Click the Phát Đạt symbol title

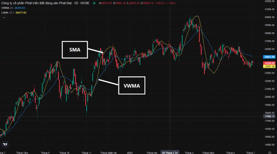[42, 3]
